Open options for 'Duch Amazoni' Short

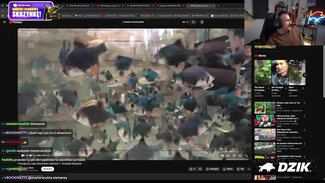[303, 88]
